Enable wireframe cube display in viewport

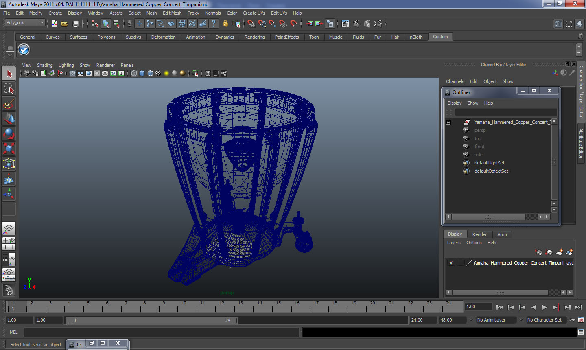click(134, 73)
